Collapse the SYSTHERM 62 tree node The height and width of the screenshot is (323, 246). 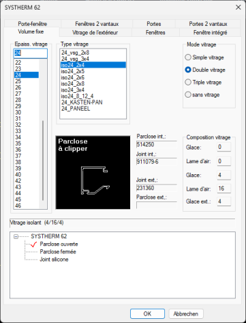(x=16, y=236)
